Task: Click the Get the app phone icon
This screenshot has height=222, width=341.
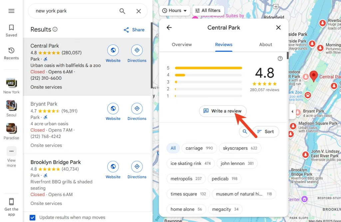Action: click(11, 202)
